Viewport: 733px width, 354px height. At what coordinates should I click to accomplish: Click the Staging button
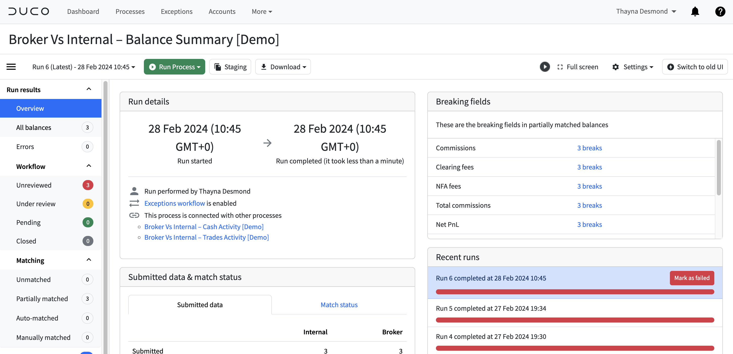coord(230,67)
